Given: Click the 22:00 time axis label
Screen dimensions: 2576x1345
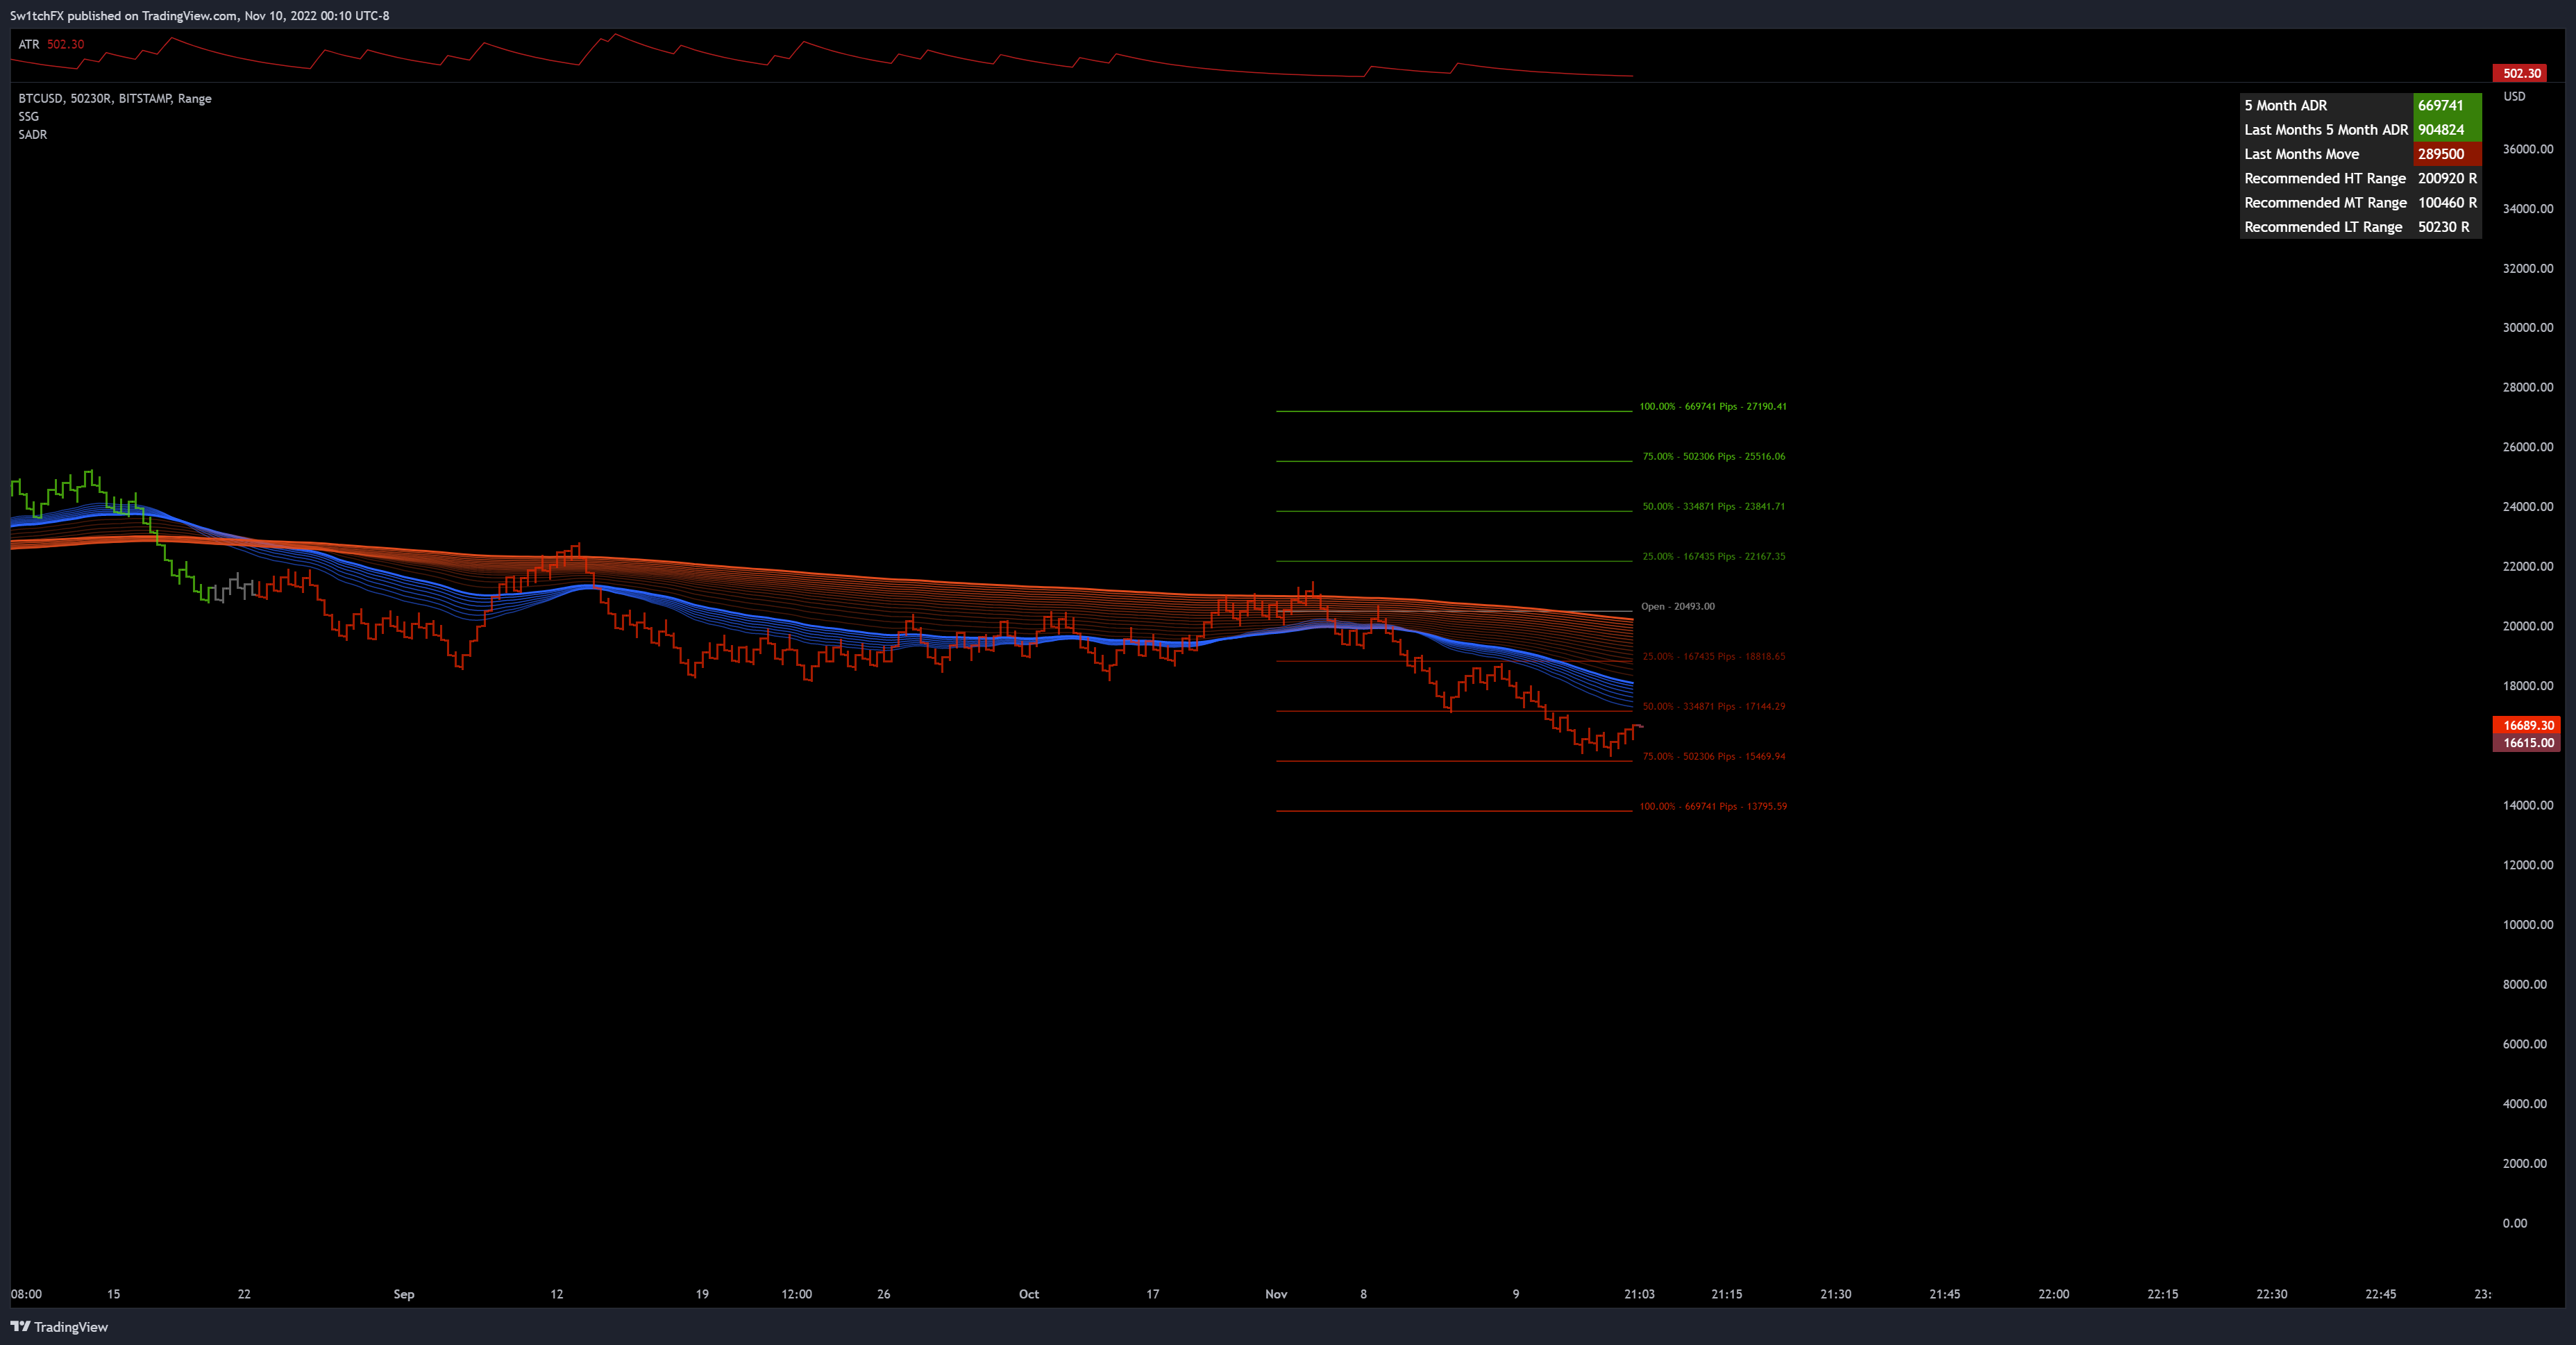Looking at the screenshot, I should pos(2053,1294).
